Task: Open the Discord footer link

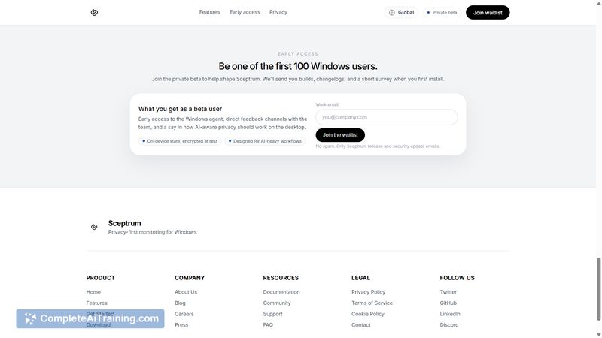Action: [x=449, y=325]
